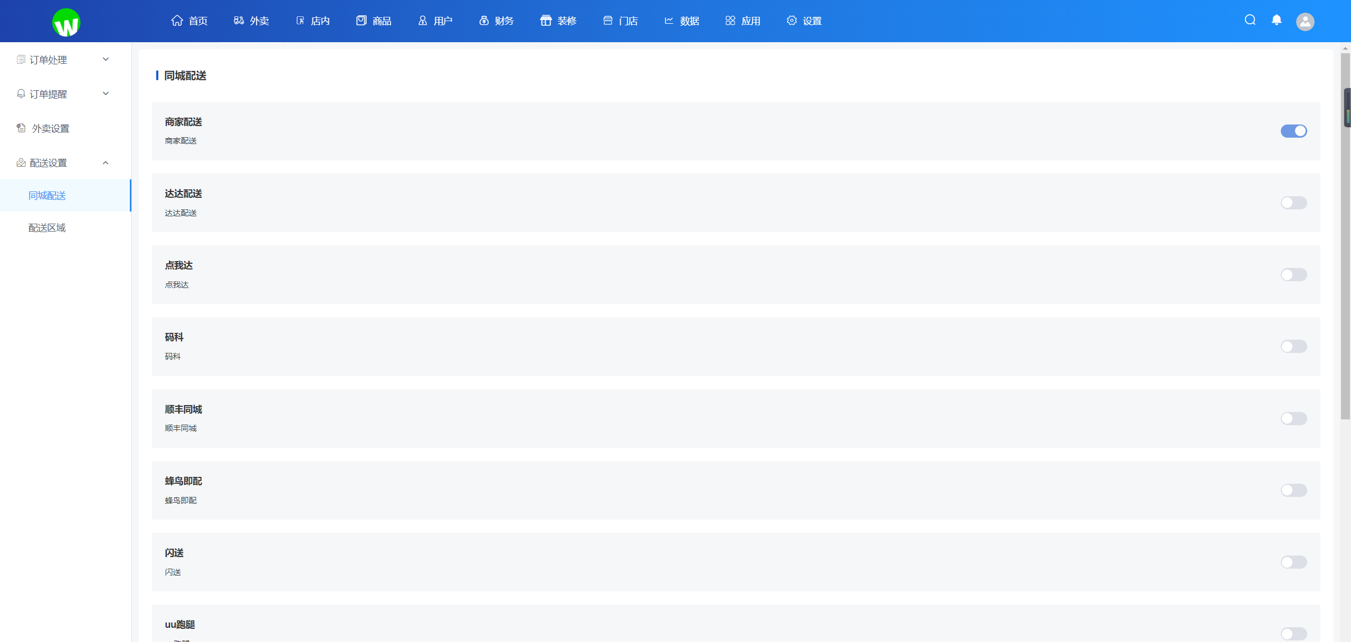
Task: Click the 同城配送 page heading
Action: pos(185,75)
